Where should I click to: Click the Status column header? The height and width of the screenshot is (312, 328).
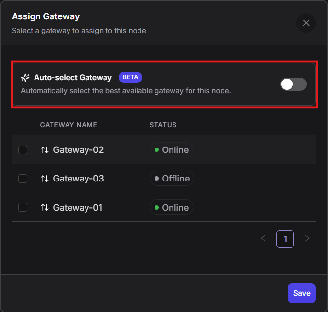click(163, 125)
